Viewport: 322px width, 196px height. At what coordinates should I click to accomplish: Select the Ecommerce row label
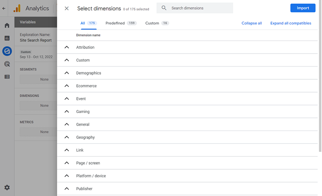click(86, 86)
